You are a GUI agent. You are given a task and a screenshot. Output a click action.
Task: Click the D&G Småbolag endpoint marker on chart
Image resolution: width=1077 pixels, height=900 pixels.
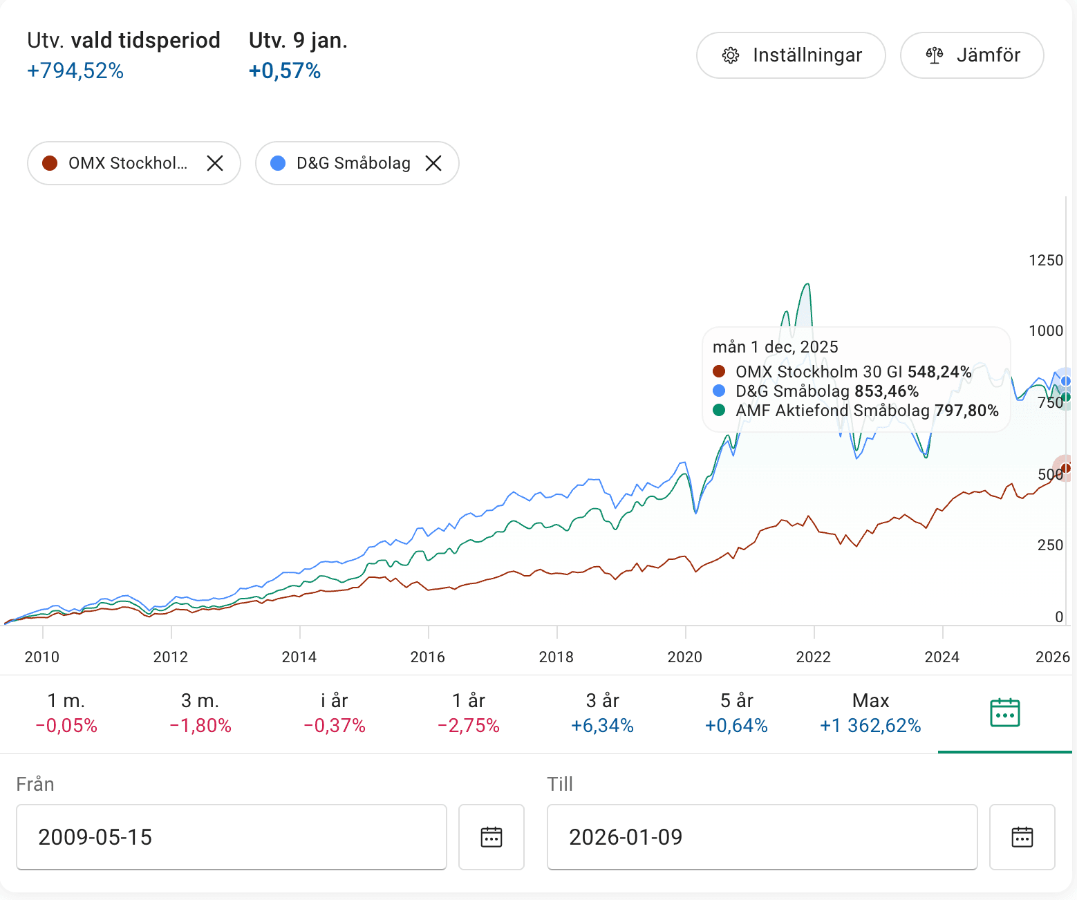point(1066,381)
